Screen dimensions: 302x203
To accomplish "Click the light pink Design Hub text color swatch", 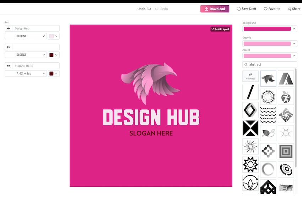I will pyautogui.click(x=52, y=36).
